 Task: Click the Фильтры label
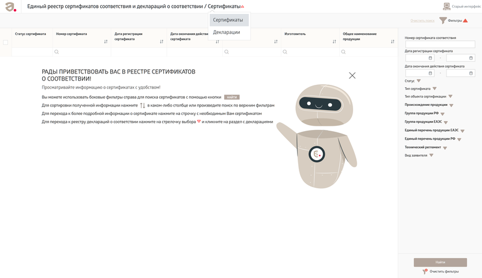(x=455, y=20)
